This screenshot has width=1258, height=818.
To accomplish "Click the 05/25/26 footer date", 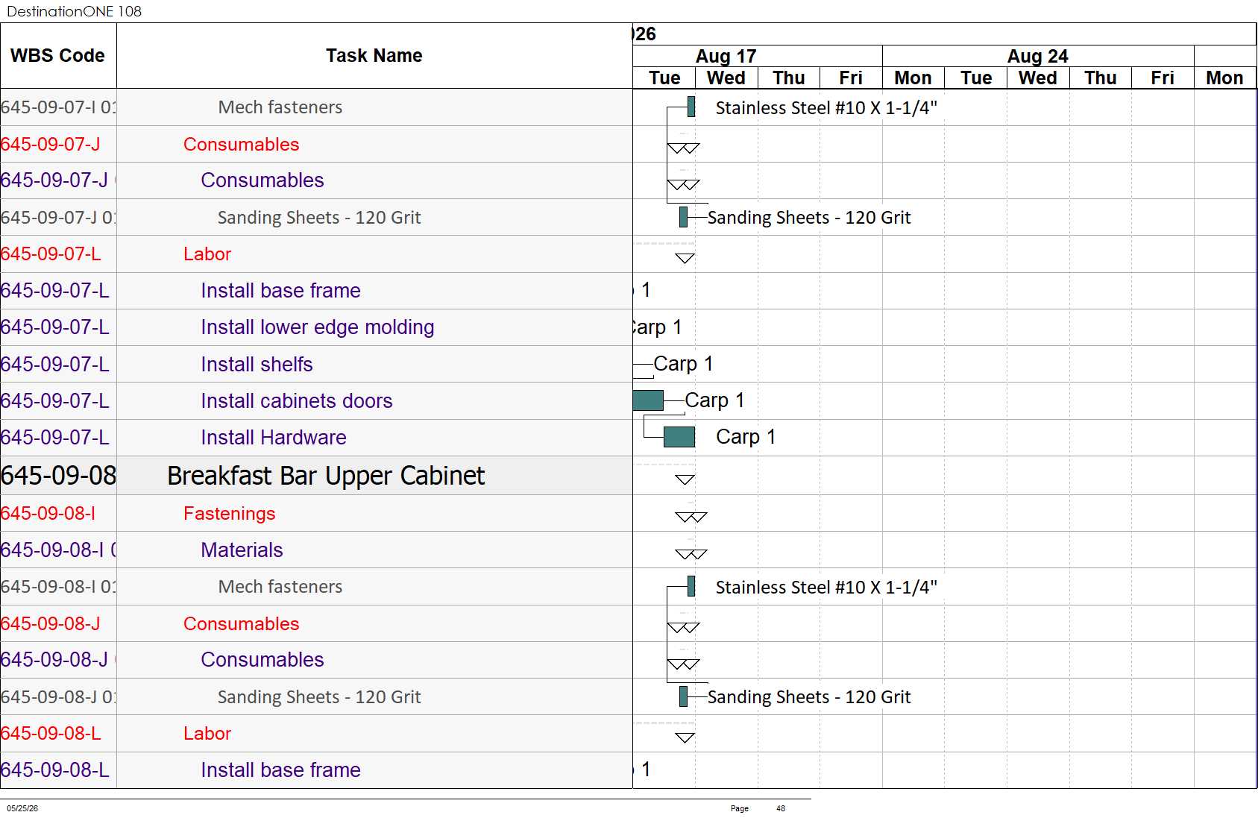I will (22, 808).
